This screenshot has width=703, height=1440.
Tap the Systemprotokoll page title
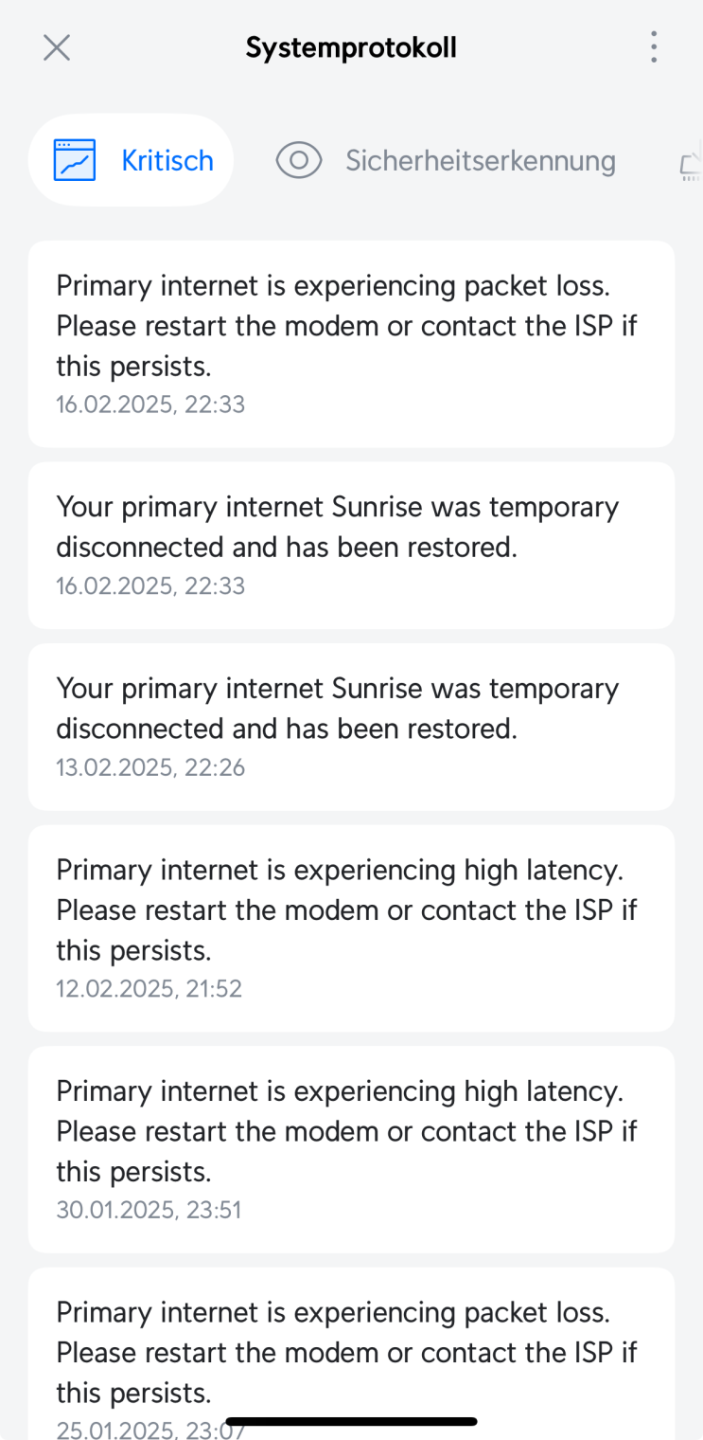(x=351, y=47)
